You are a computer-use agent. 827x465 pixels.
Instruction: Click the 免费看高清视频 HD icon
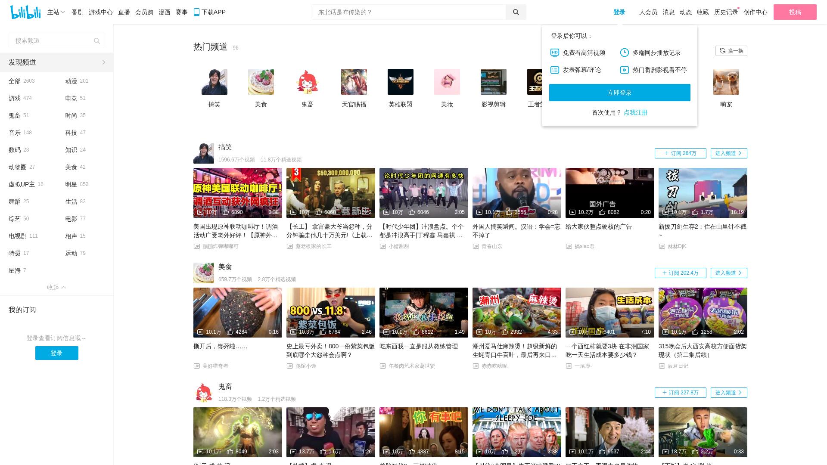pyautogui.click(x=555, y=53)
